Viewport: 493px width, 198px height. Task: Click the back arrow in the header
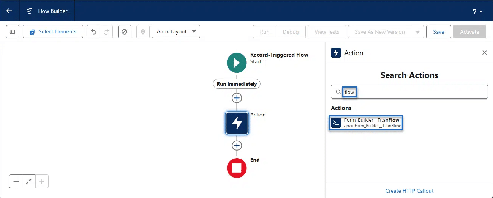(x=9, y=11)
